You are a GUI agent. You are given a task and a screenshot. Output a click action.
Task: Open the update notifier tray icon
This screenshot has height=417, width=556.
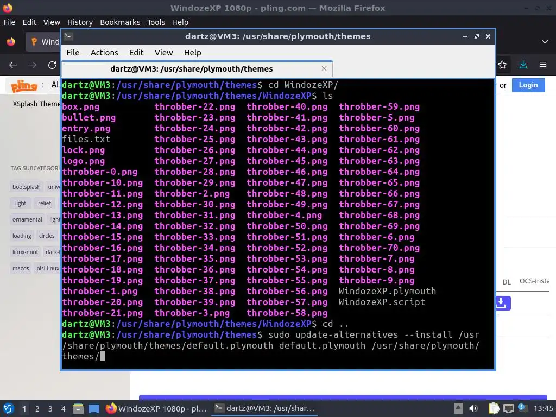point(523,408)
